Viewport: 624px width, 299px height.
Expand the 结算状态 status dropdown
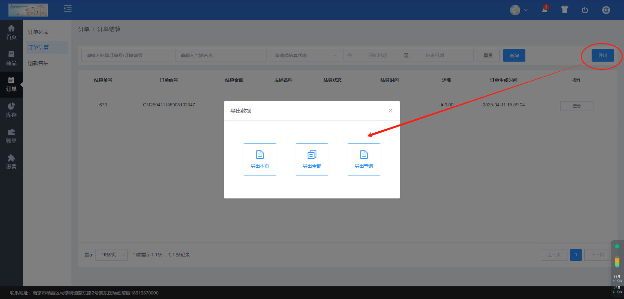[x=305, y=55]
